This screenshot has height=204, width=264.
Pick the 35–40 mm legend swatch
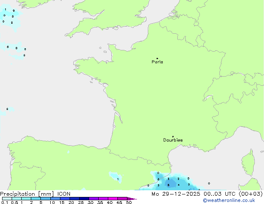[x=103, y=199]
